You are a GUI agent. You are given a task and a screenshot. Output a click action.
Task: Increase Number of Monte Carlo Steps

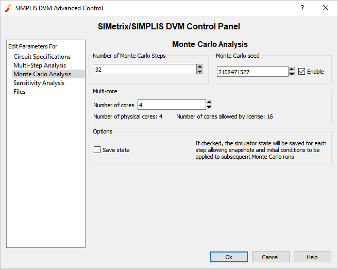point(200,66)
